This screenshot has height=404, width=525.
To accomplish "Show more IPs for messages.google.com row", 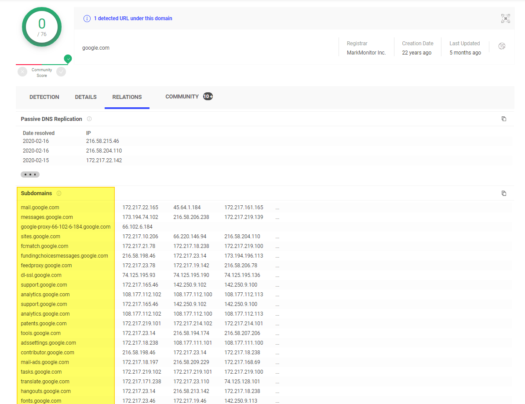I will [x=277, y=218].
